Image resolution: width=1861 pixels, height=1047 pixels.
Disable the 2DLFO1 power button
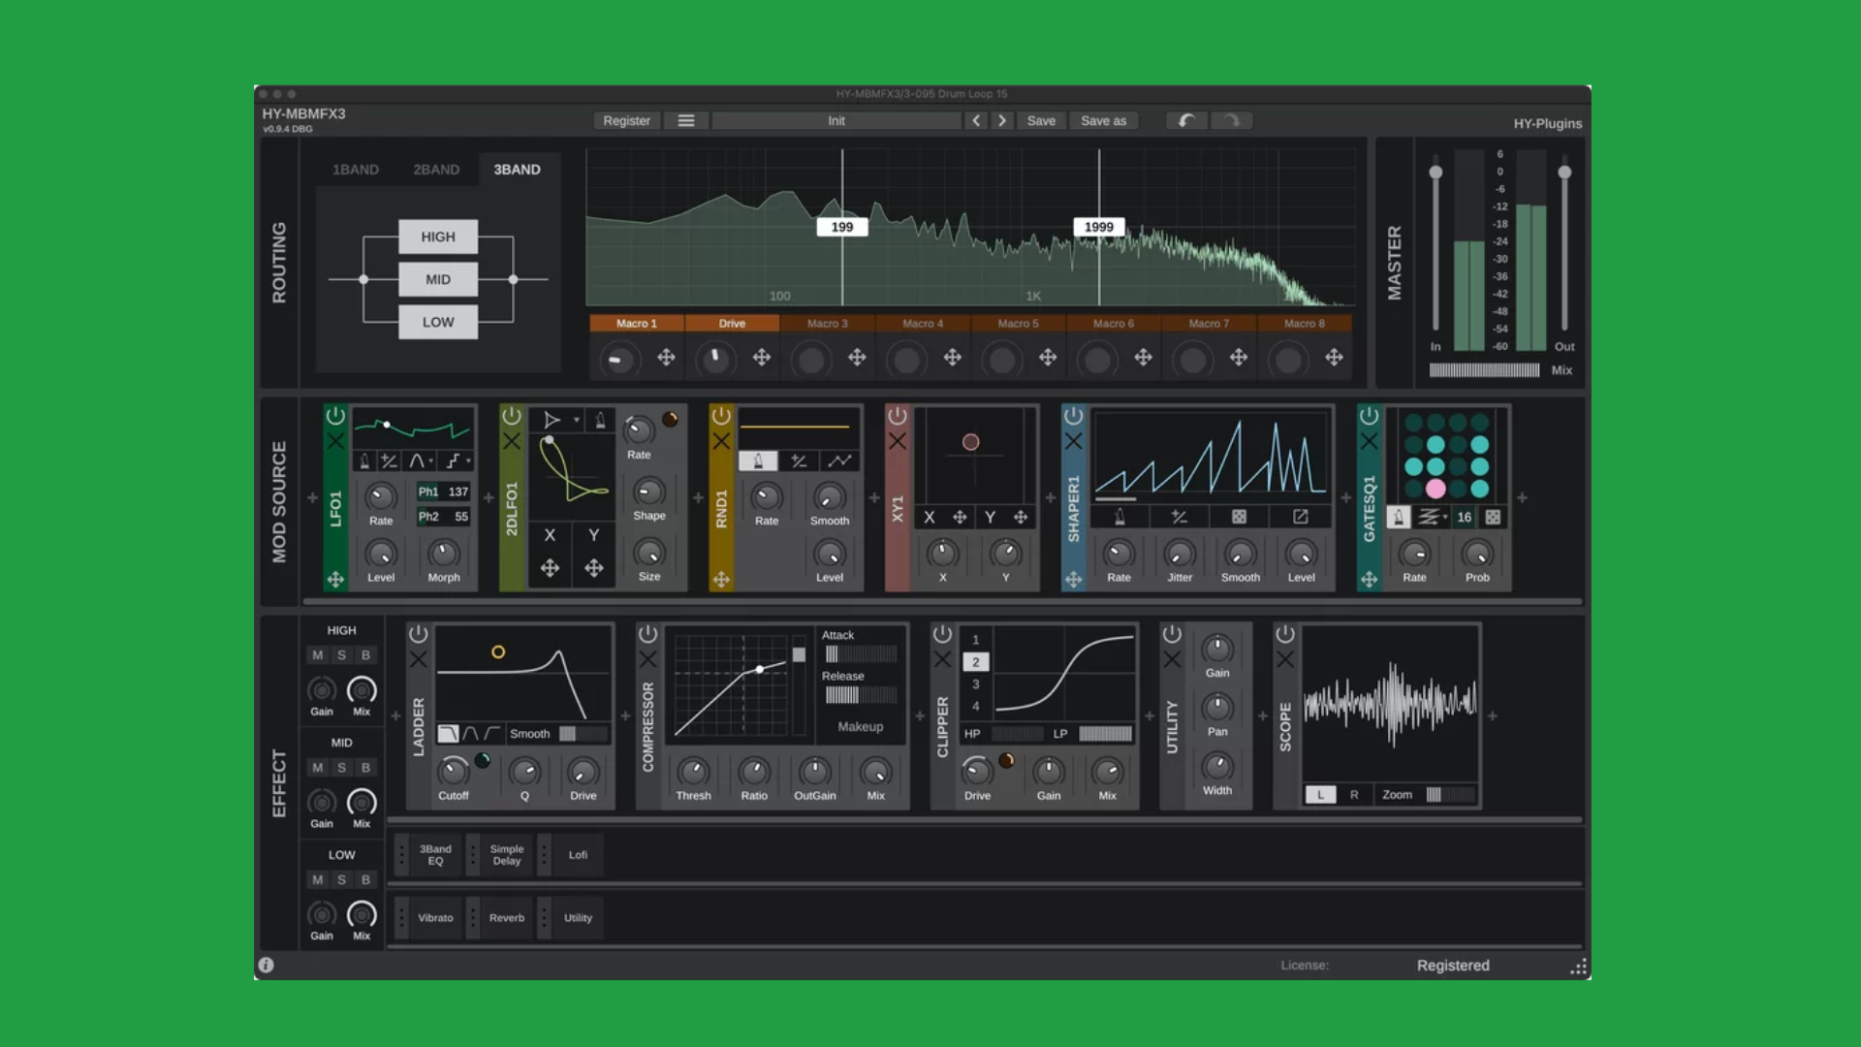point(512,416)
